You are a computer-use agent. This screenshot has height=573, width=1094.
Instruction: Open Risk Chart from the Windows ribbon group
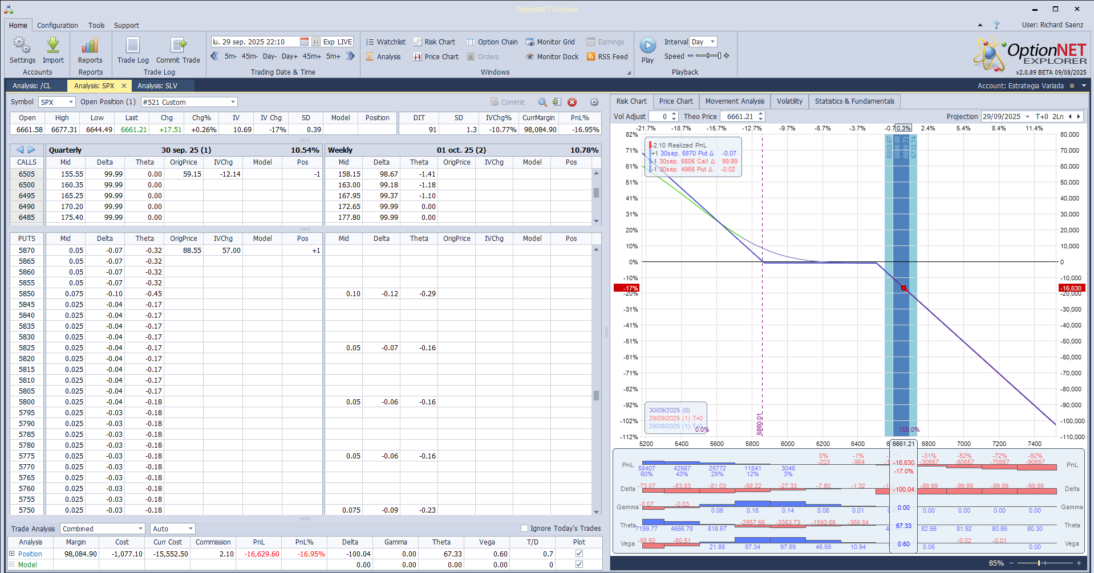point(435,42)
